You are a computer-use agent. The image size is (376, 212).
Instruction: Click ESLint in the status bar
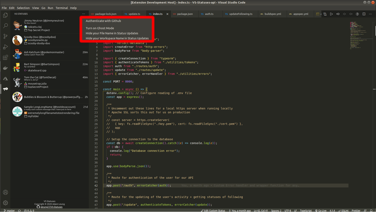(343, 211)
